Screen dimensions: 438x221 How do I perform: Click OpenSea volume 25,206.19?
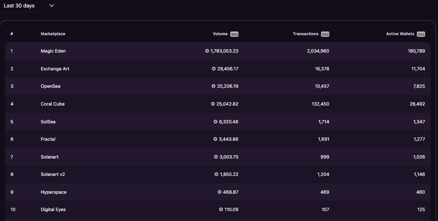(228, 86)
